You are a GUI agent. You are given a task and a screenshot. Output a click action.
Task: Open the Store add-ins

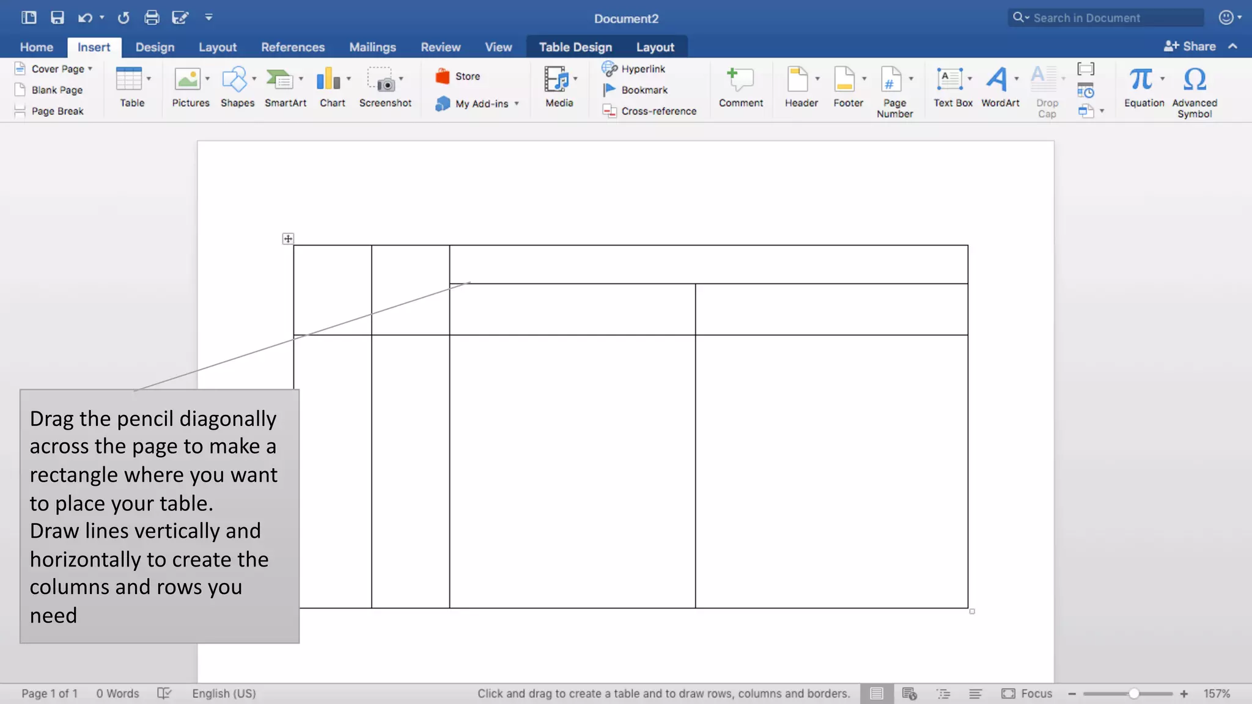click(x=458, y=76)
